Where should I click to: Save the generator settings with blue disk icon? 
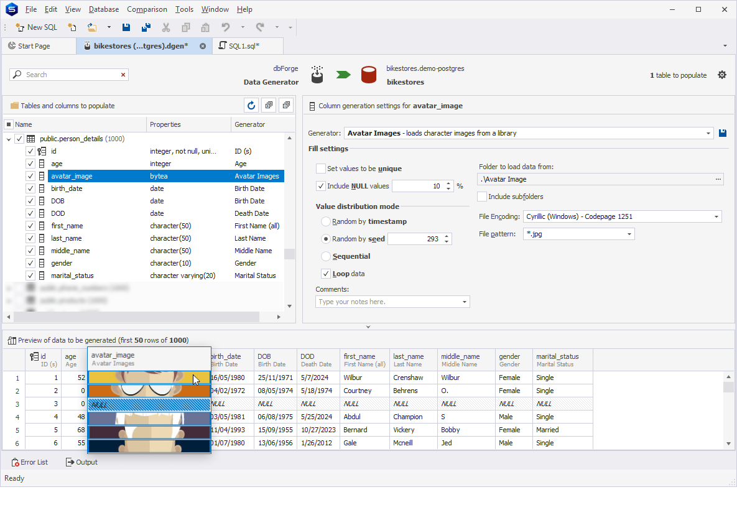pos(723,133)
